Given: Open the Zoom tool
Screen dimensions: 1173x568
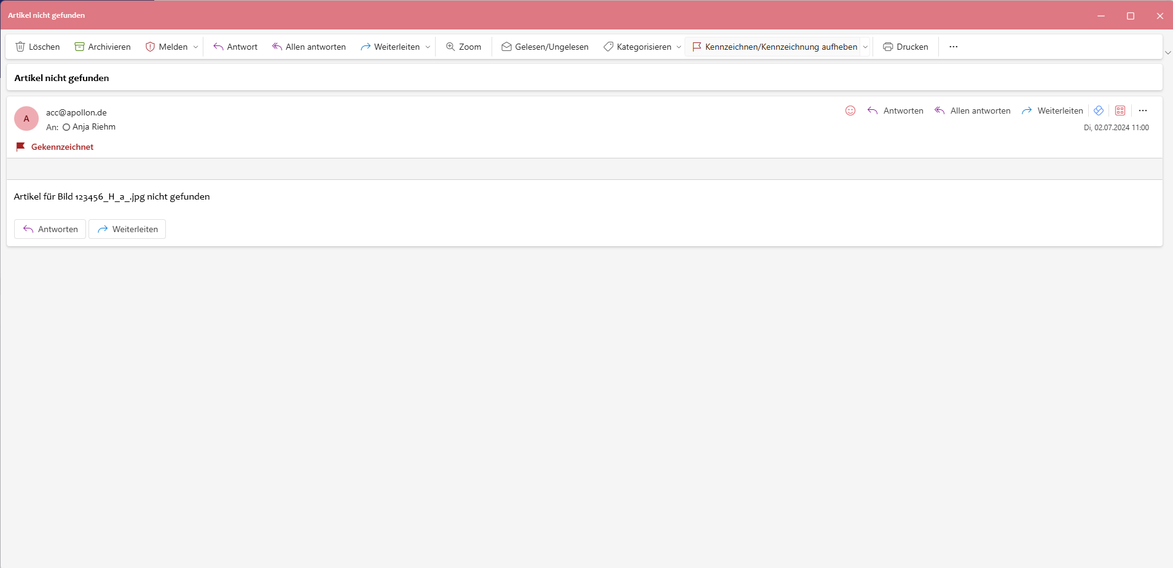Looking at the screenshot, I should [x=464, y=47].
